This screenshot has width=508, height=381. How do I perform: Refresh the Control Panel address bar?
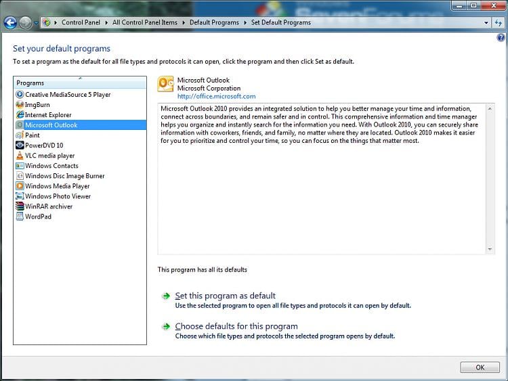pos(499,22)
